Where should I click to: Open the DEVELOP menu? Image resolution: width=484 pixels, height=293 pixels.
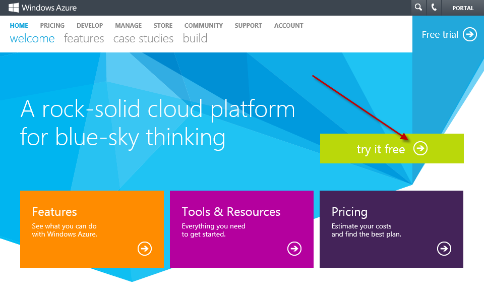click(x=90, y=26)
